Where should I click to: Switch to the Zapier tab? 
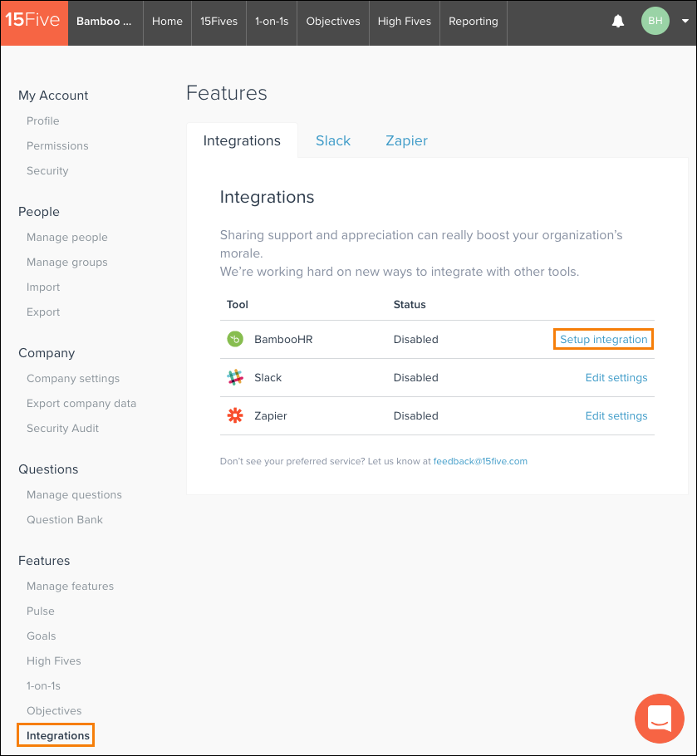point(406,140)
